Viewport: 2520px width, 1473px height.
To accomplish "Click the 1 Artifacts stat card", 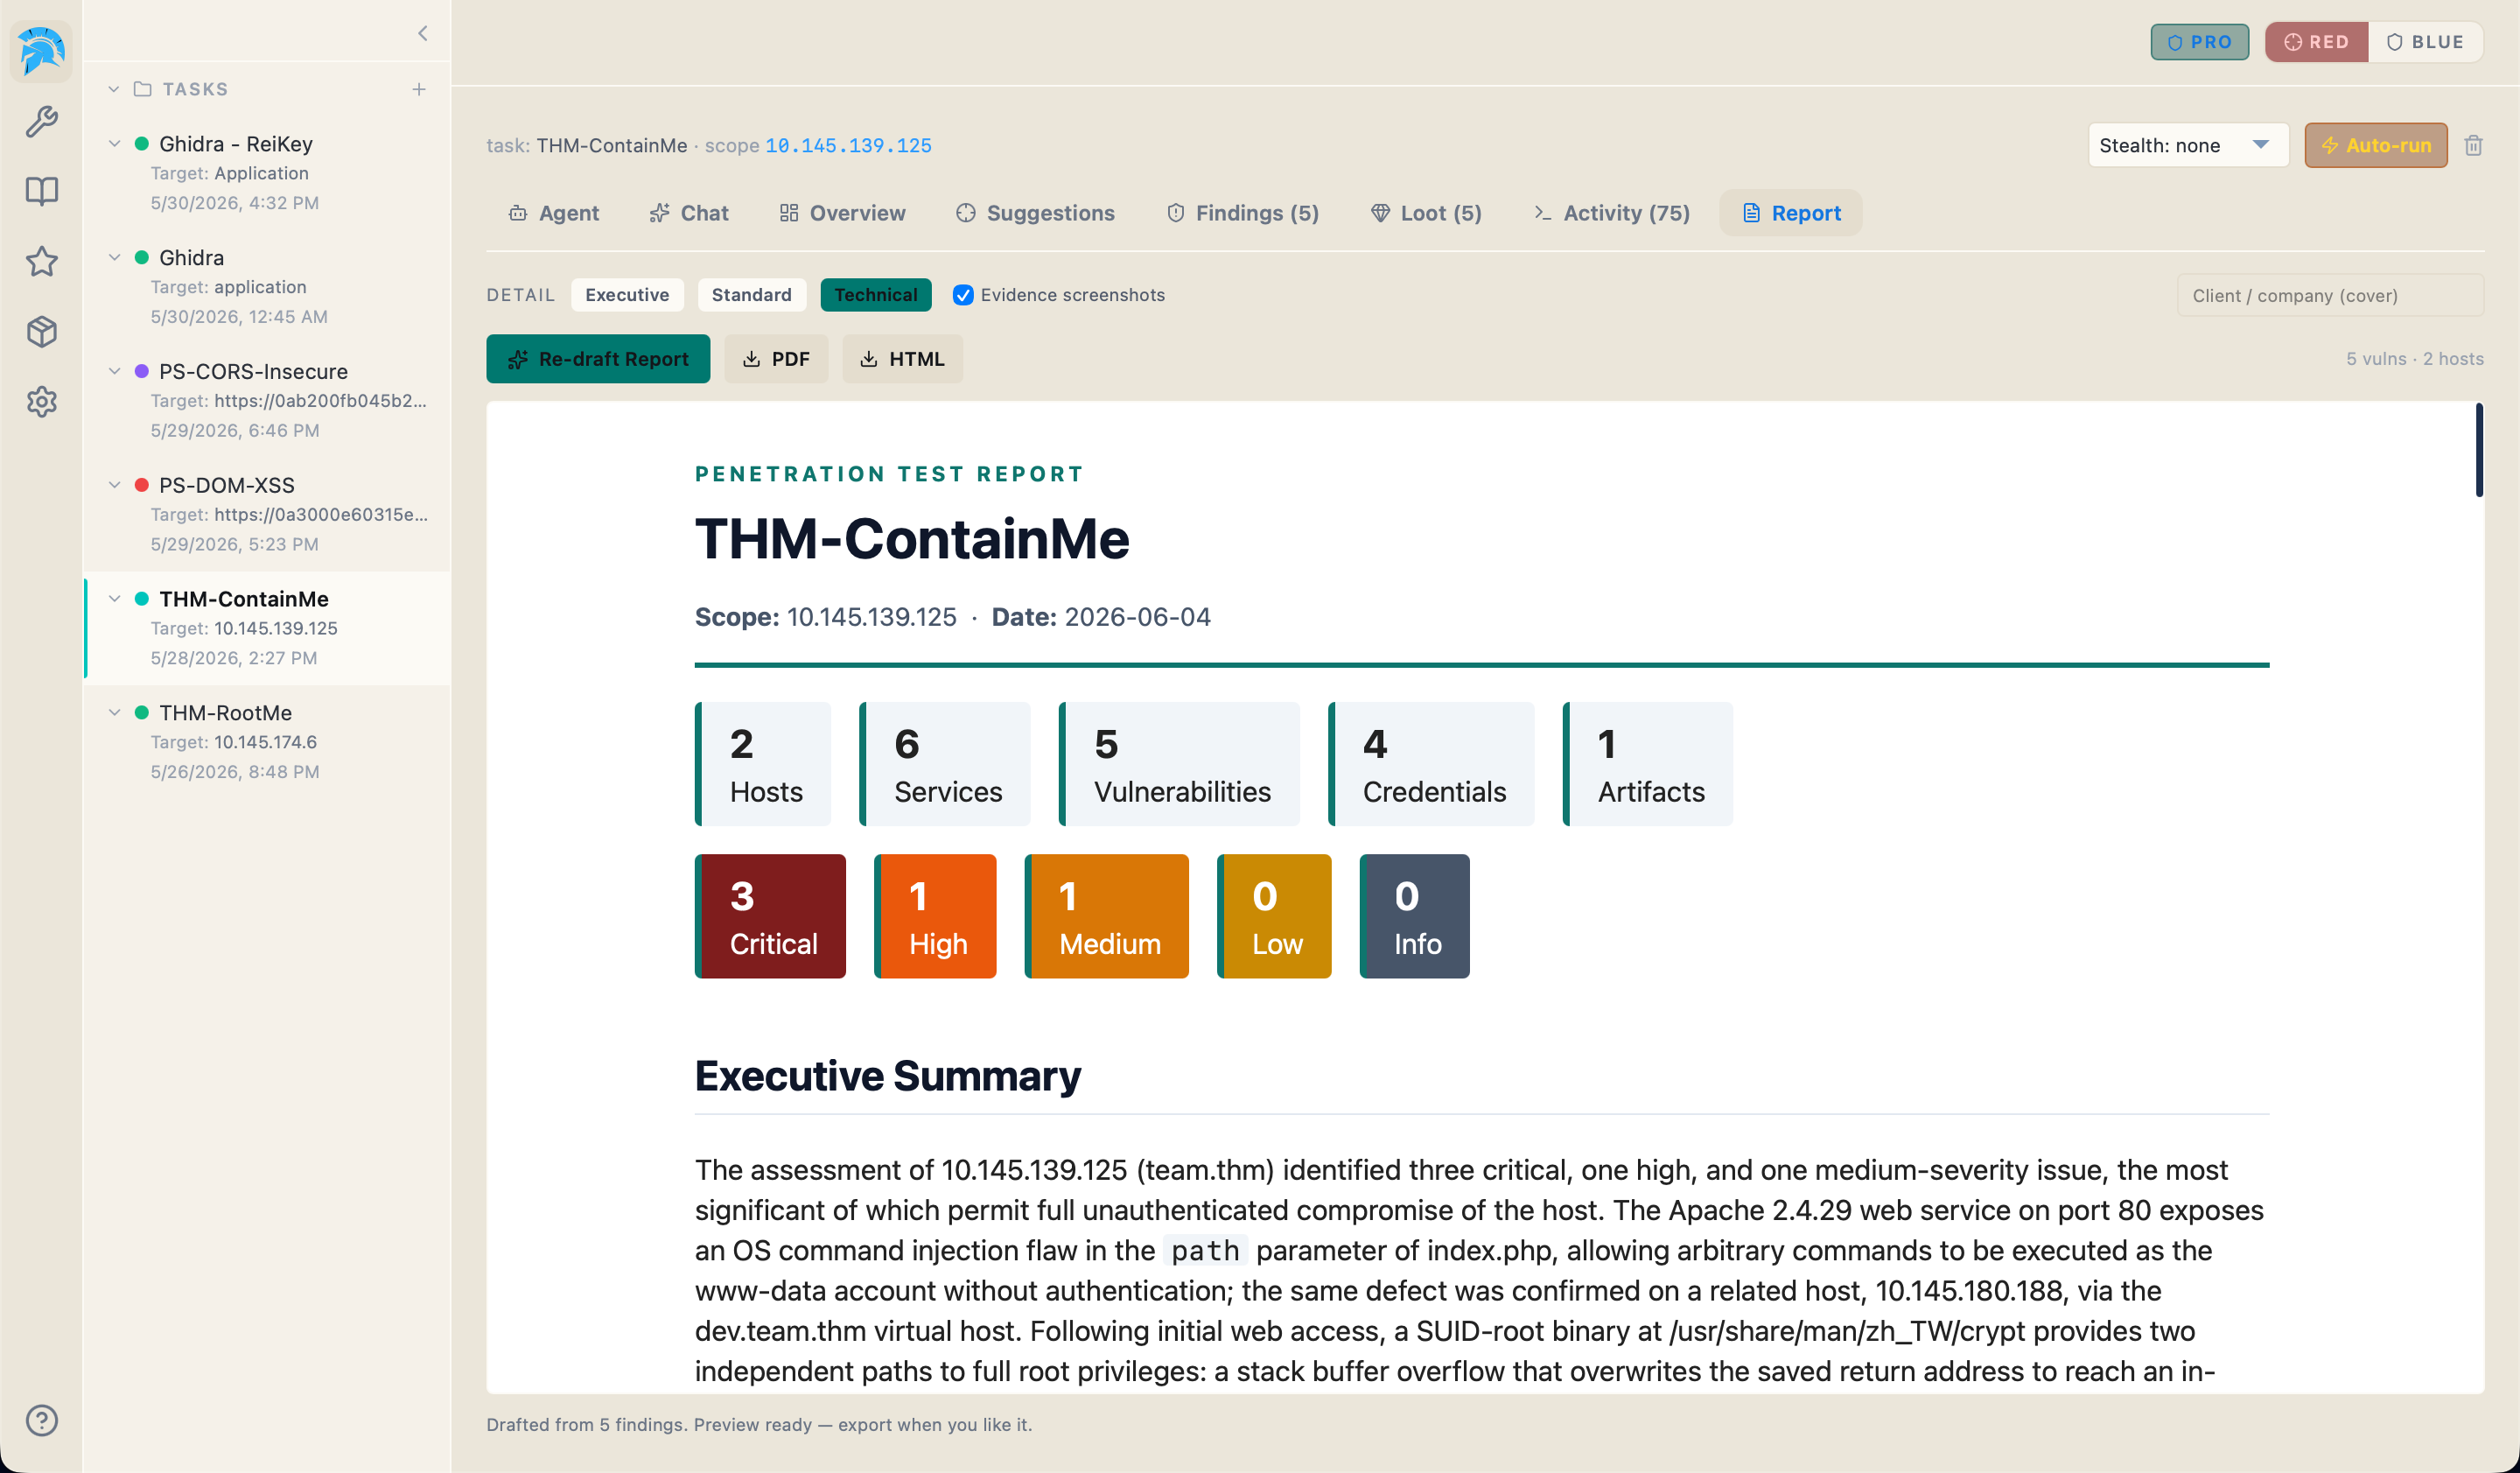I will (1647, 764).
